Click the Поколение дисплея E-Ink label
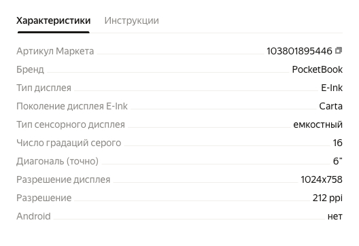The image size is (359, 246). tap(72, 106)
